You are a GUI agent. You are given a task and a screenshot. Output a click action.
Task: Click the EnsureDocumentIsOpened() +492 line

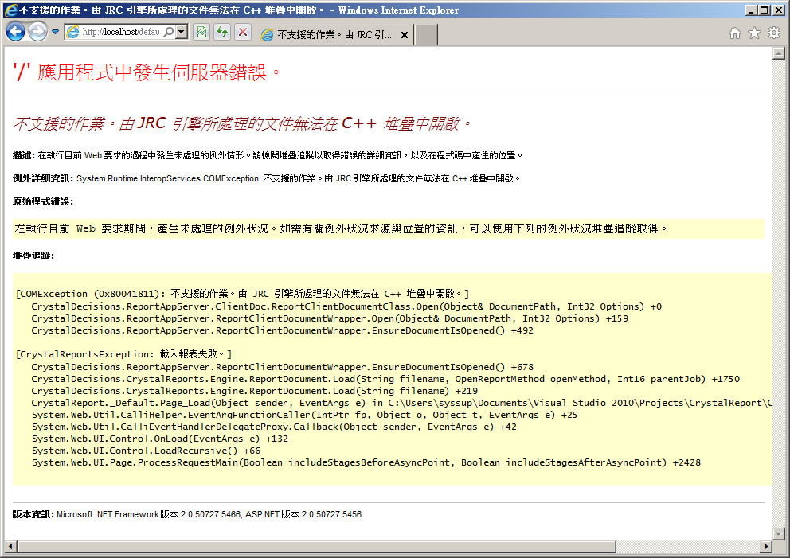(282, 330)
